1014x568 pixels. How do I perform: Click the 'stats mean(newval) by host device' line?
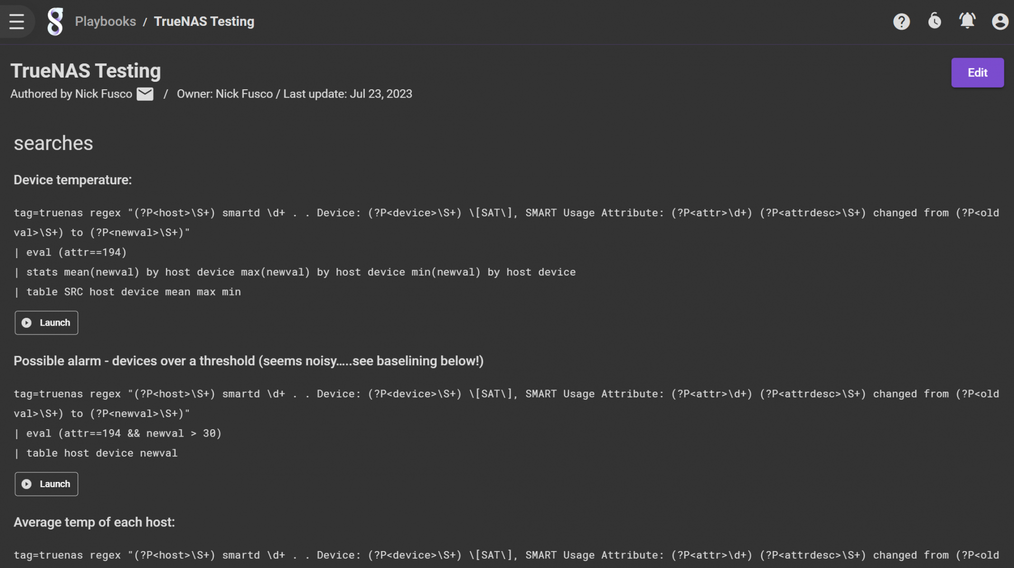point(295,272)
